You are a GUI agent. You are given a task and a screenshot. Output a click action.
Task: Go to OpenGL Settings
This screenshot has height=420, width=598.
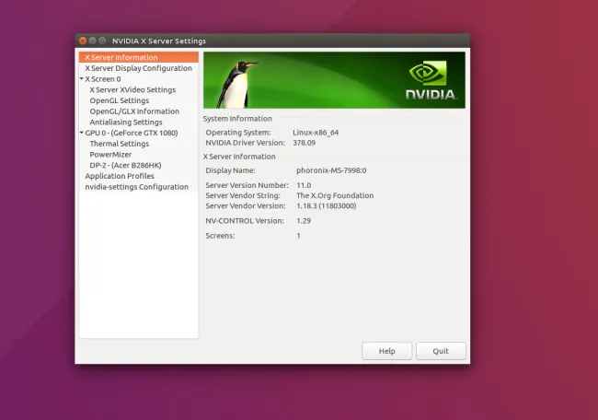pyautogui.click(x=120, y=100)
